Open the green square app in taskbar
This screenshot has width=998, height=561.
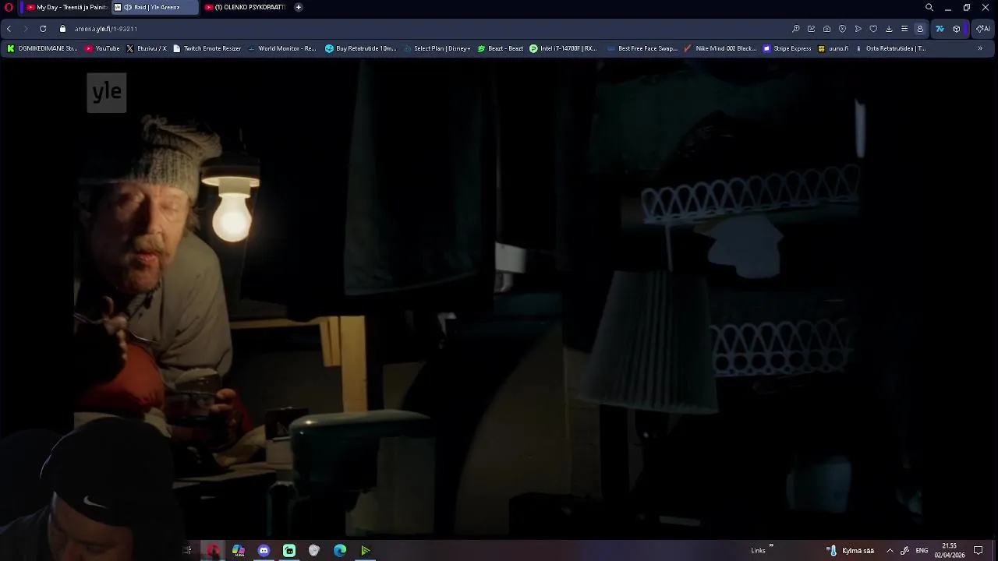[289, 550]
